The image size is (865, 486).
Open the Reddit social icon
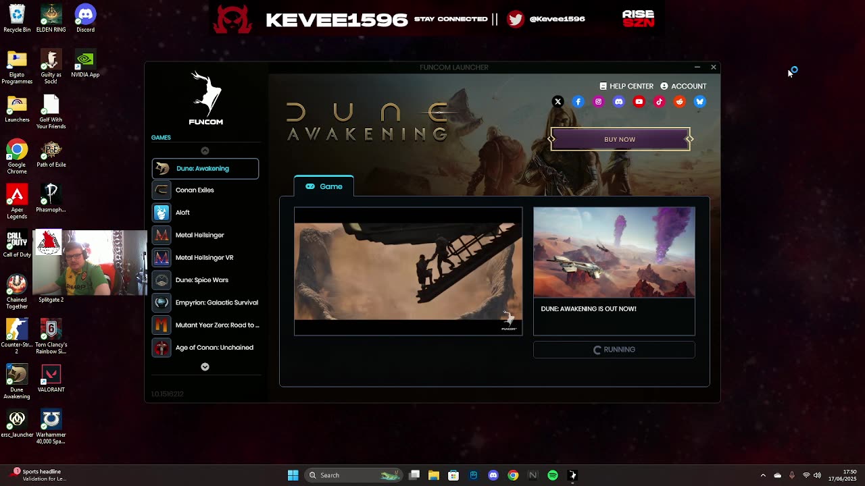(679, 101)
